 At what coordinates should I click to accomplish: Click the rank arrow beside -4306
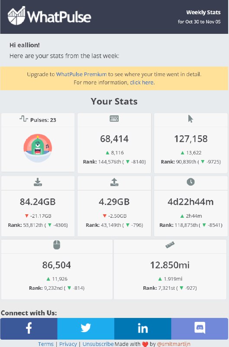tap(50, 225)
